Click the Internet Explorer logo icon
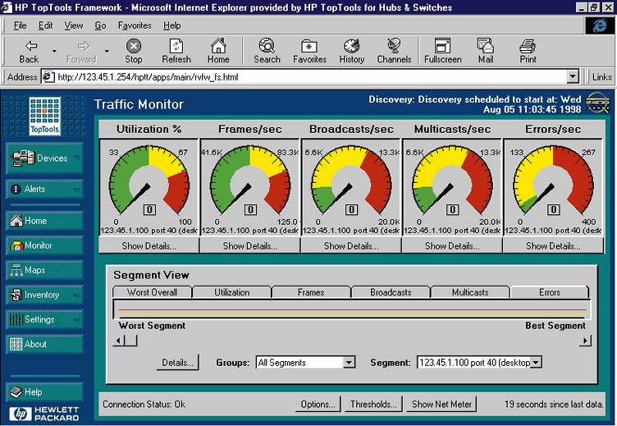 (x=599, y=26)
